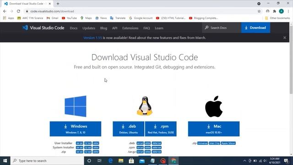
Task: Go back to previous page
Action: point(5,11)
